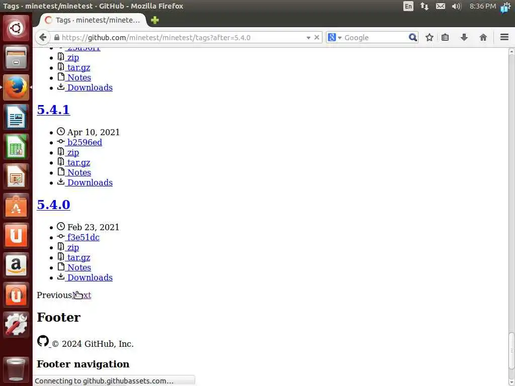
Task: Launch Ubuntu Software Center
Action: click(16, 206)
